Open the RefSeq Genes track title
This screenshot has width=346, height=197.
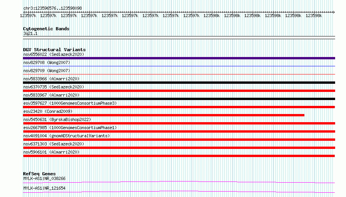pyautogui.click(x=39, y=174)
